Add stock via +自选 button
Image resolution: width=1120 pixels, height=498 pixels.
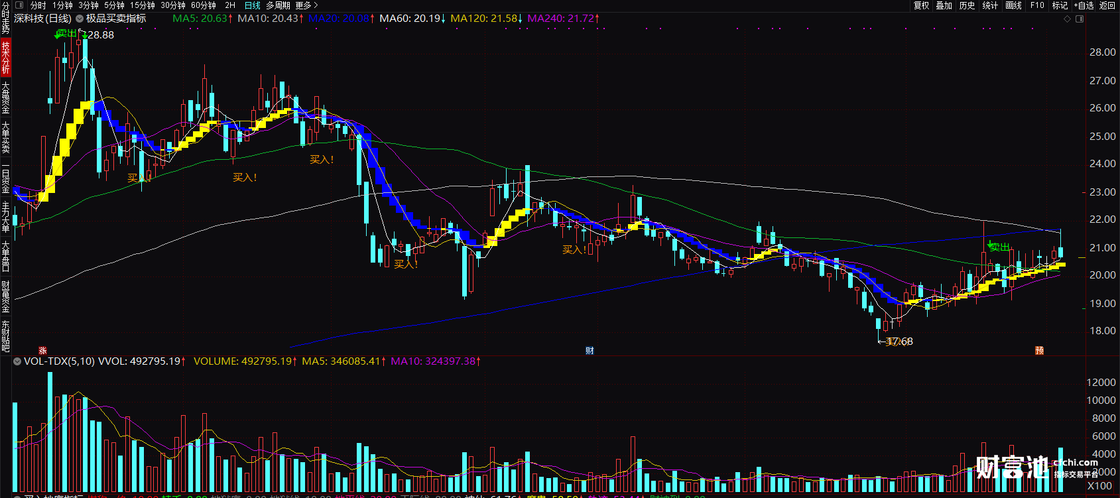1084,5
